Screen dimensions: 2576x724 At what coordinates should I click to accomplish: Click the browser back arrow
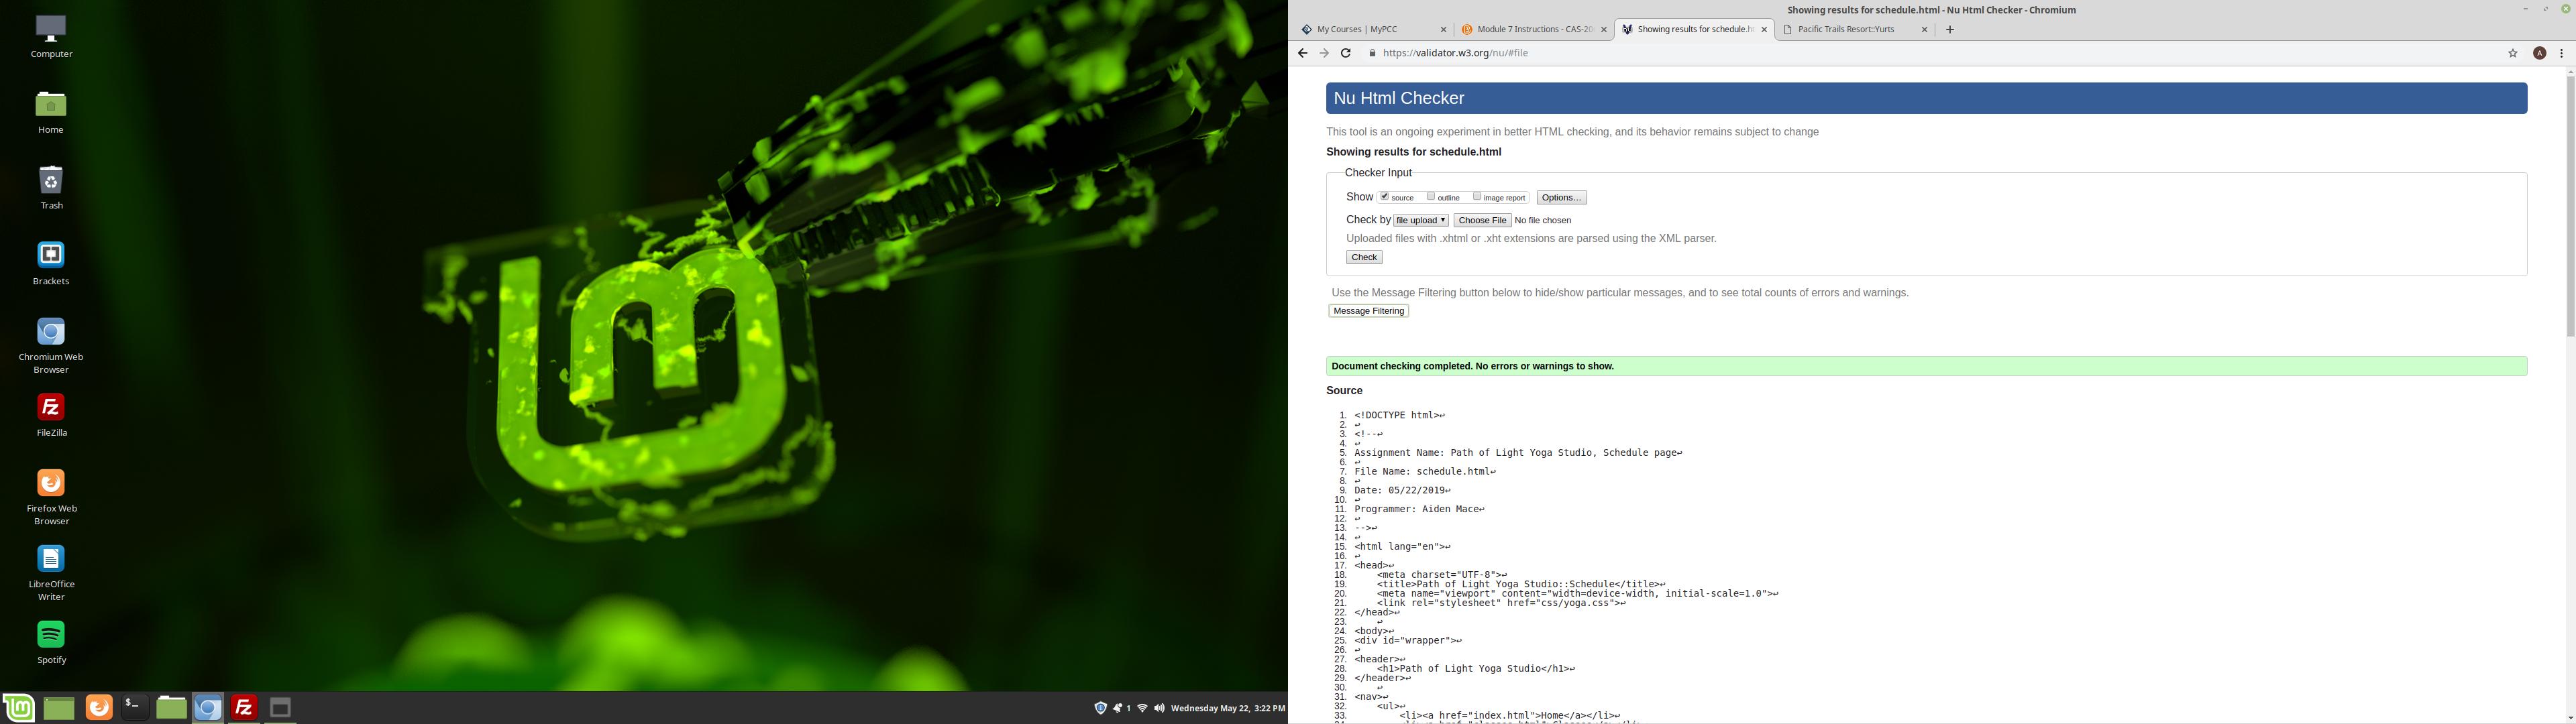point(1302,54)
